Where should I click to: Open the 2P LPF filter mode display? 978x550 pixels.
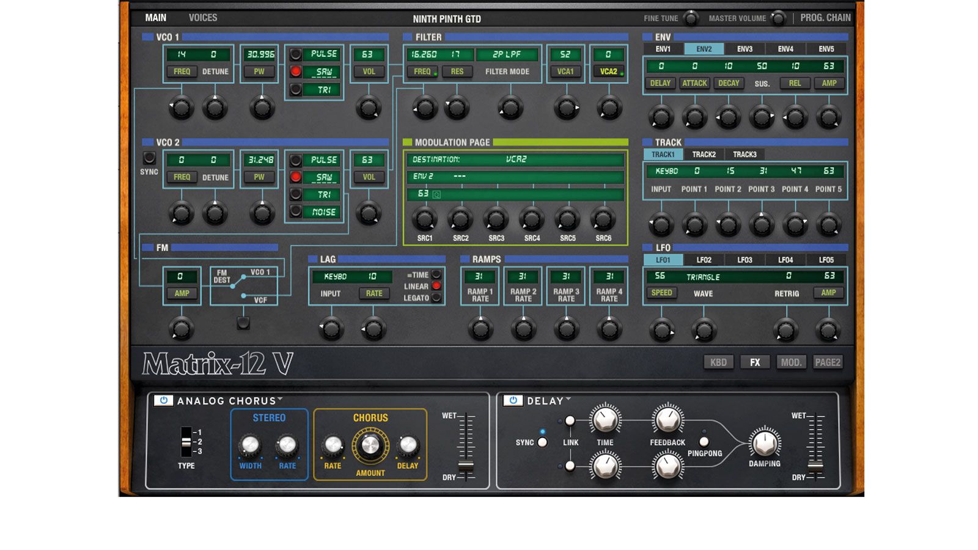pyautogui.click(x=509, y=55)
